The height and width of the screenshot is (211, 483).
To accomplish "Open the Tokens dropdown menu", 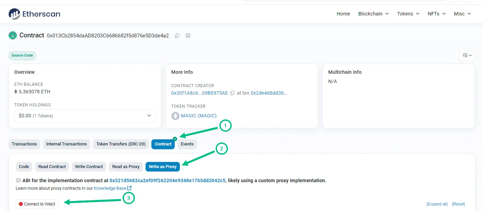I will coord(409,14).
